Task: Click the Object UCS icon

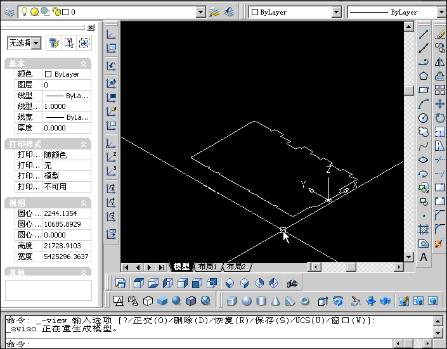Action: (x=111, y=97)
